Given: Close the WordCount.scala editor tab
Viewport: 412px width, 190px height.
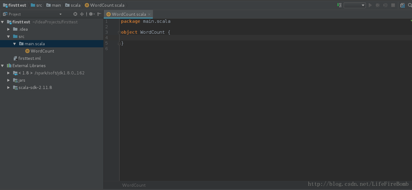Looking at the screenshot, I should pyautogui.click(x=149, y=14).
